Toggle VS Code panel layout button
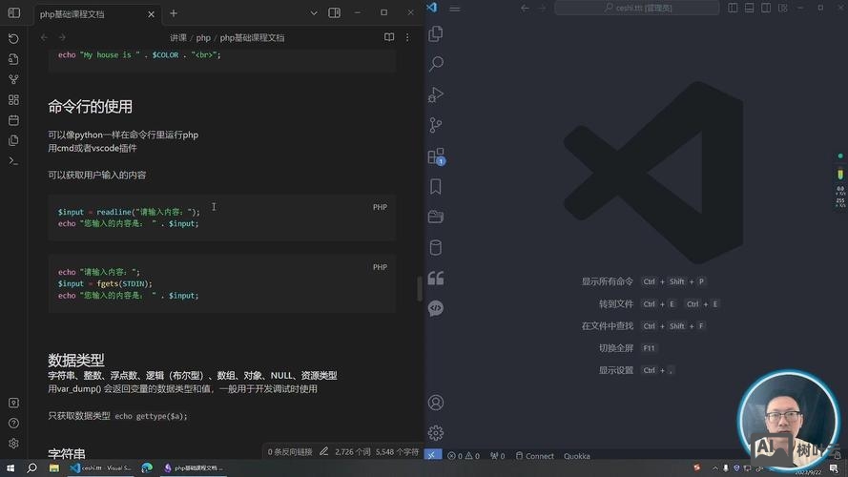This screenshot has width=848, height=477. [750, 8]
